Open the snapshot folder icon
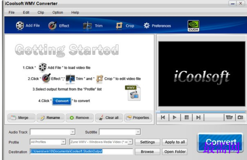This screenshot has width=247, height=160. [229, 117]
